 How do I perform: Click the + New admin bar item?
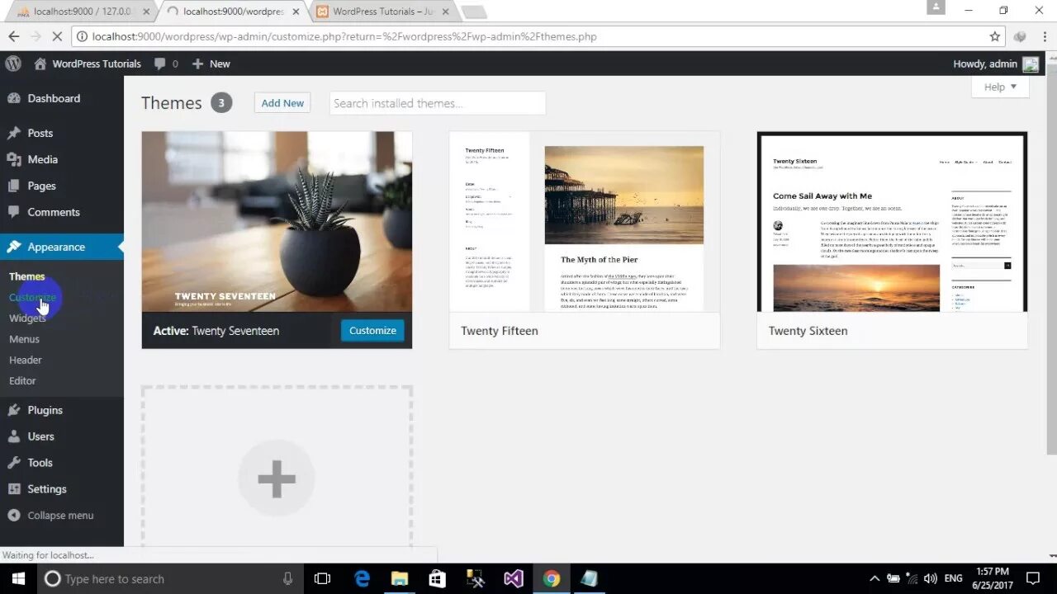tap(211, 64)
